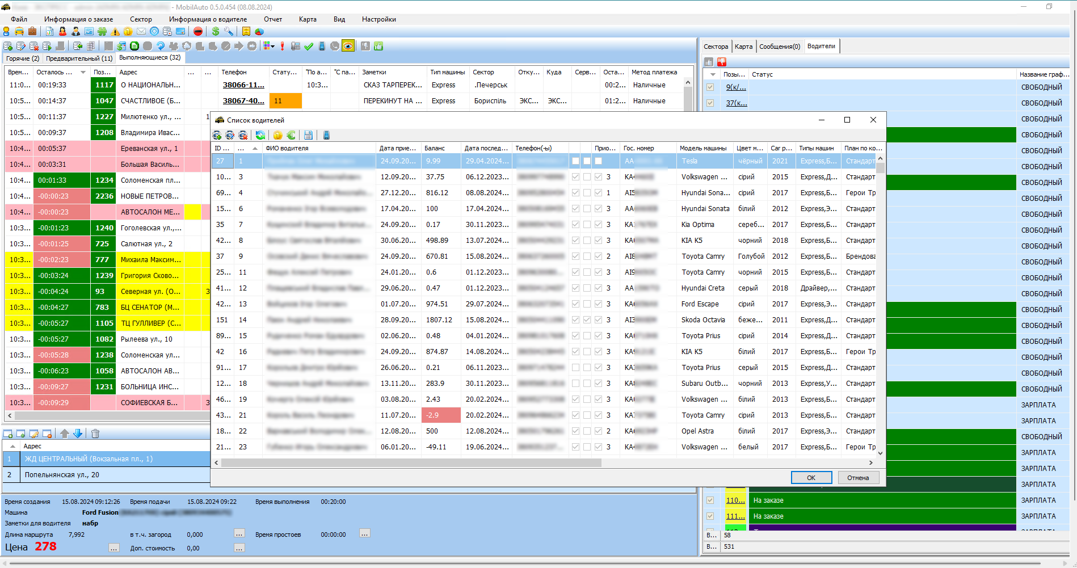
Task: Open the colored grid dropdown in orders toolbar
Action: (269, 46)
